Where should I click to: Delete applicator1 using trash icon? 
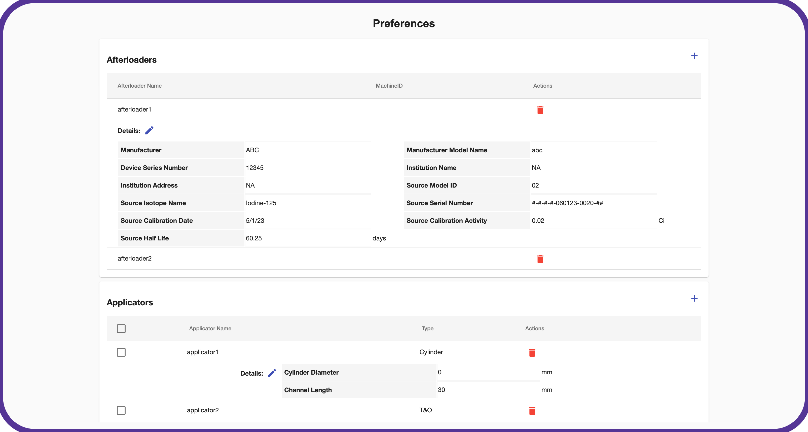(532, 353)
